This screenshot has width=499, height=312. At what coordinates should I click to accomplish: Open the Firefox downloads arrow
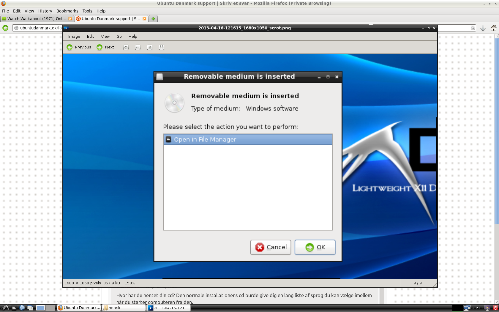[x=483, y=28]
